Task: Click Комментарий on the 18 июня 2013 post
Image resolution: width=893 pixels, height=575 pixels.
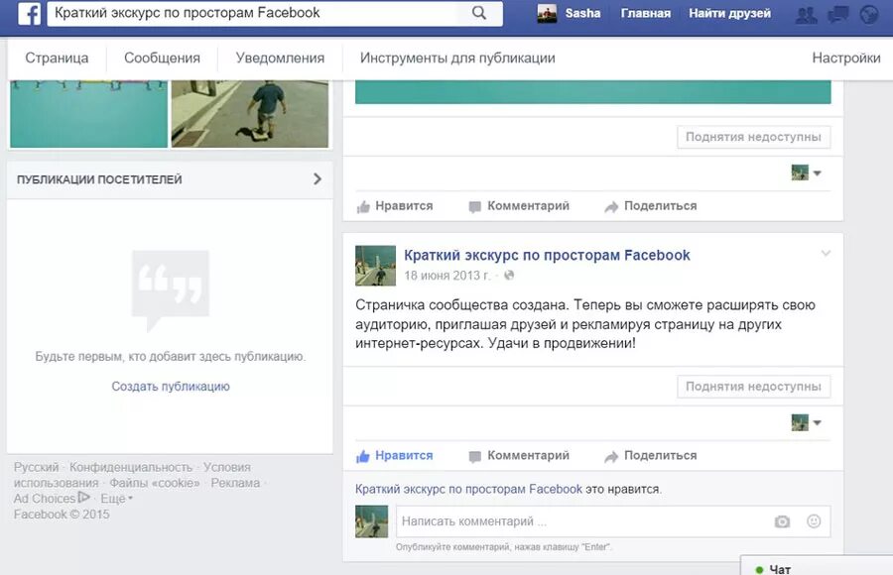Action: 528,455
